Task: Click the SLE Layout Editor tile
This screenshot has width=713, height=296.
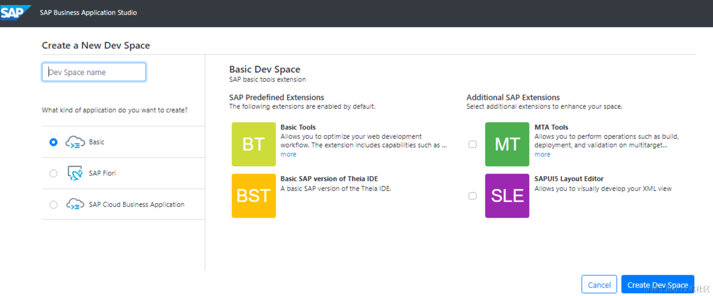Action: (x=507, y=196)
